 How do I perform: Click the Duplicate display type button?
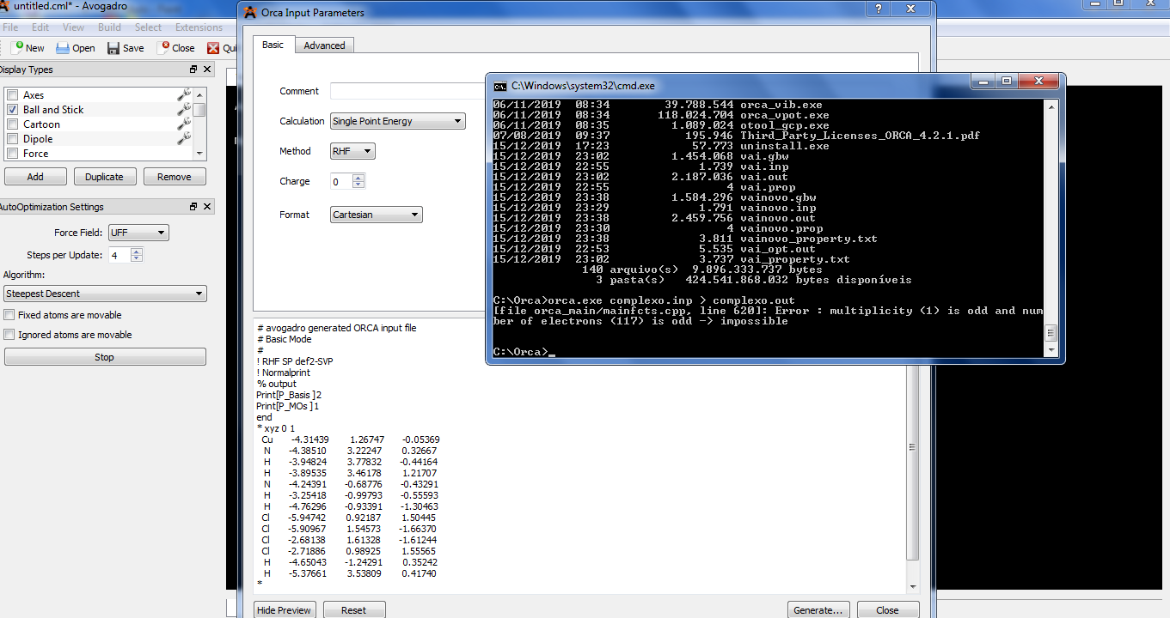pyautogui.click(x=105, y=177)
